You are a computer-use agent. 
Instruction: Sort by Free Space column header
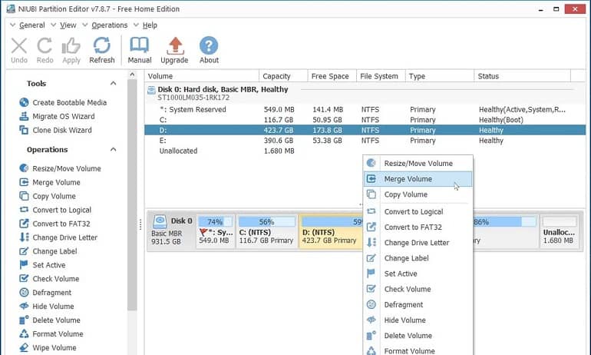tap(332, 76)
